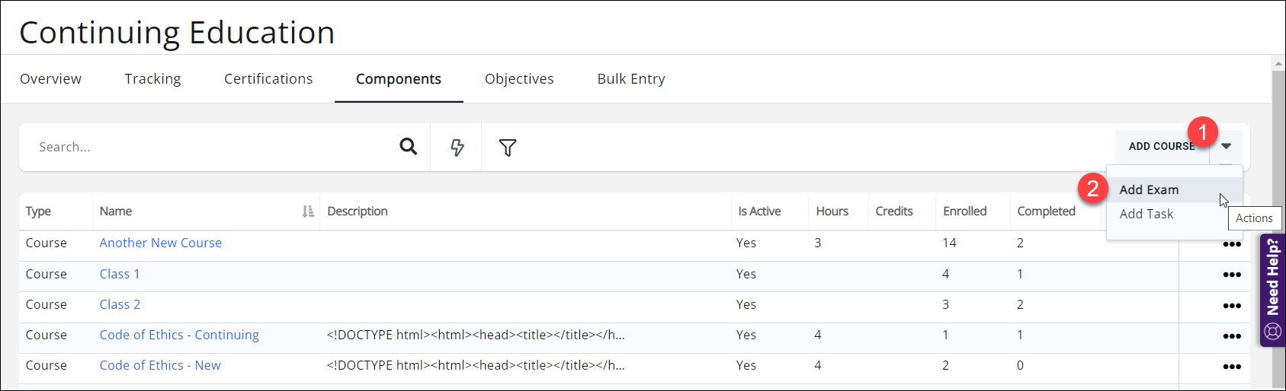Viewport: 1286px width, 391px height.
Task: Open actions for Code of Ethics - New
Action: (x=1231, y=366)
